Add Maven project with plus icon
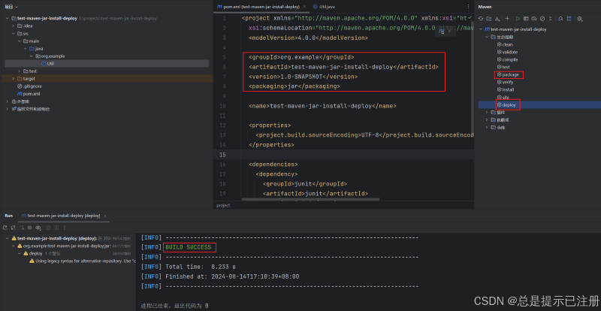Viewport: 601px width, 311px height. click(x=508, y=19)
